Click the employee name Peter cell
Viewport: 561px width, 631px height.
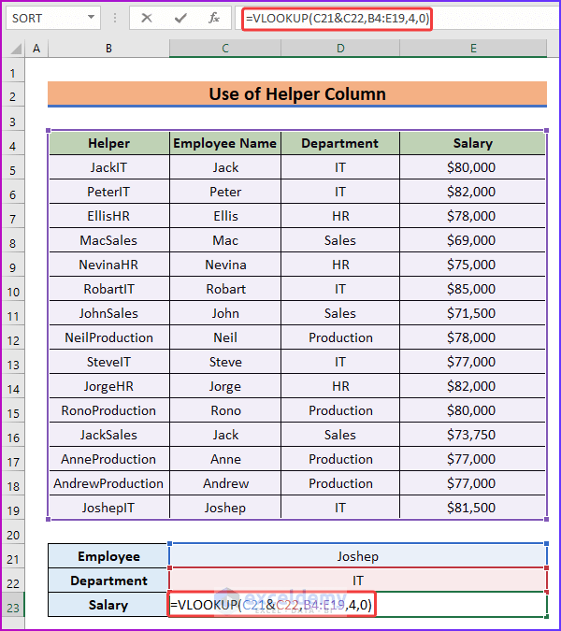coord(225,192)
